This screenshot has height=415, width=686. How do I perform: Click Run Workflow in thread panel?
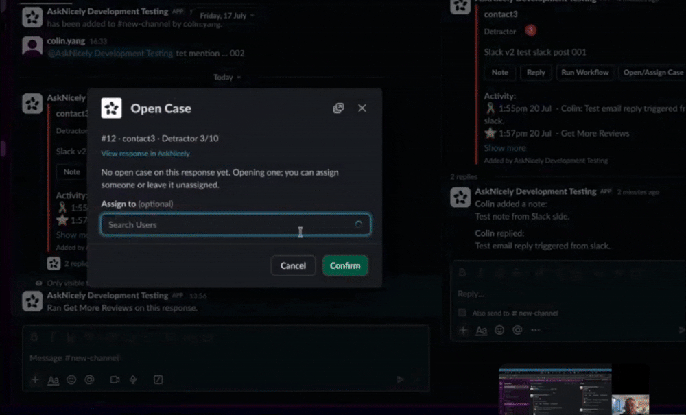point(585,73)
